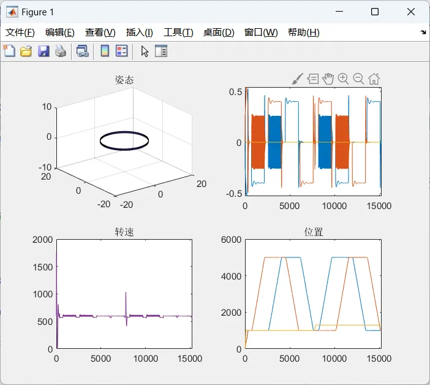430x385 pixels.
Task: Open the 窗口(W) menu
Action: [261, 32]
